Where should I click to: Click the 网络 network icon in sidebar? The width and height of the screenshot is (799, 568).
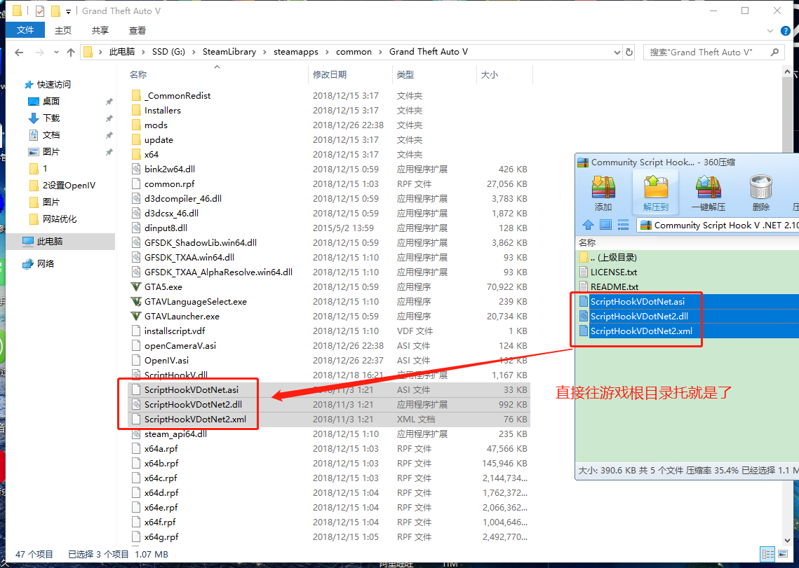coord(28,263)
